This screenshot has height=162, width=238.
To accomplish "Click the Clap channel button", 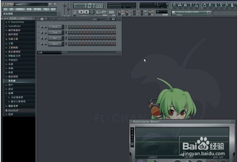I will point(55,32).
